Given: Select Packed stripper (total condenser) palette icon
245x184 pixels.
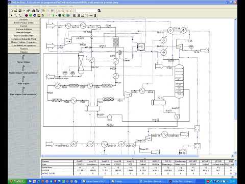Looking at the screenshot, I should point(23,68).
